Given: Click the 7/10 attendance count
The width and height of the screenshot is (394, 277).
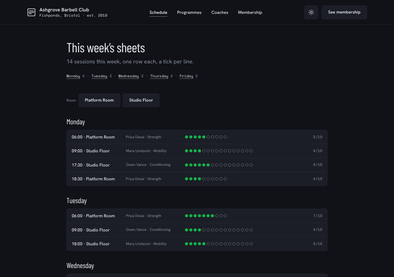Looking at the screenshot, I should (318, 216).
